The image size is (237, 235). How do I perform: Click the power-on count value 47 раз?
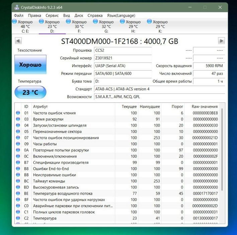coord(209,74)
